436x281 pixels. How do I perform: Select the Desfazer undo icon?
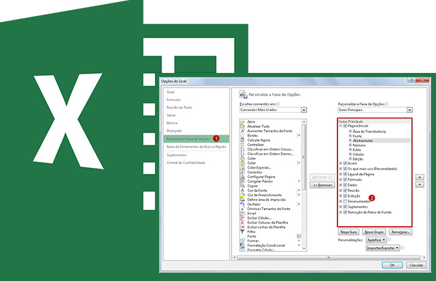click(242, 204)
